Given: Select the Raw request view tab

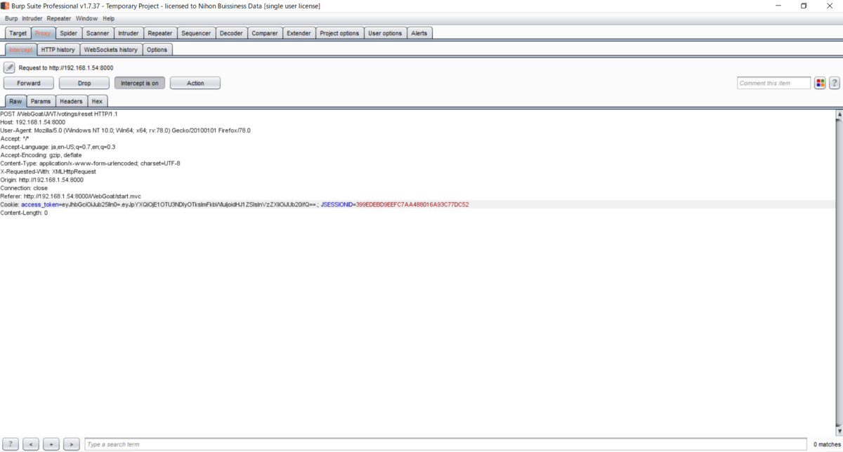Looking at the screenshot, I should [15, 101].
